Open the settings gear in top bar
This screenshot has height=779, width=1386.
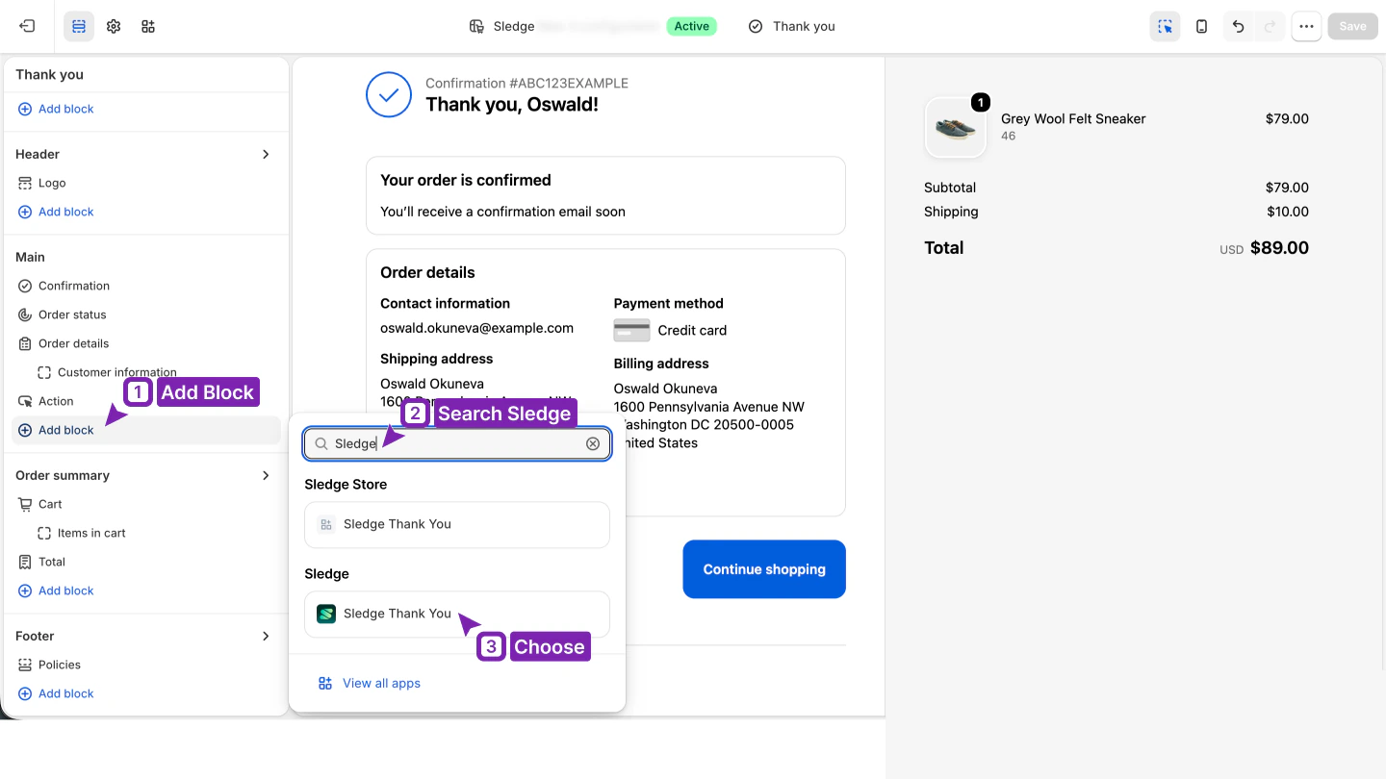114,26
